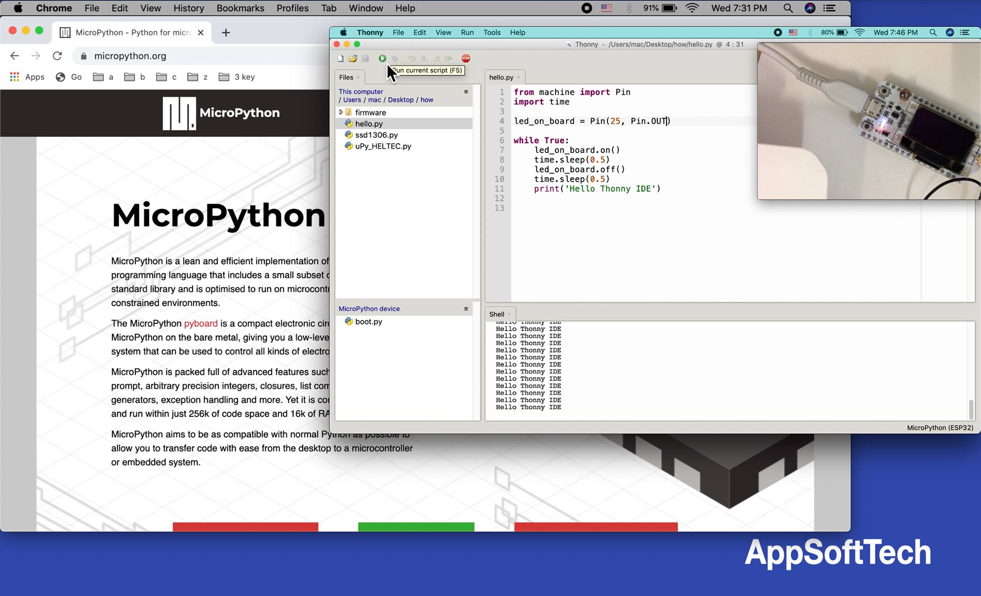Click the pyboard link on the webpage

click(x=201, y=323)
